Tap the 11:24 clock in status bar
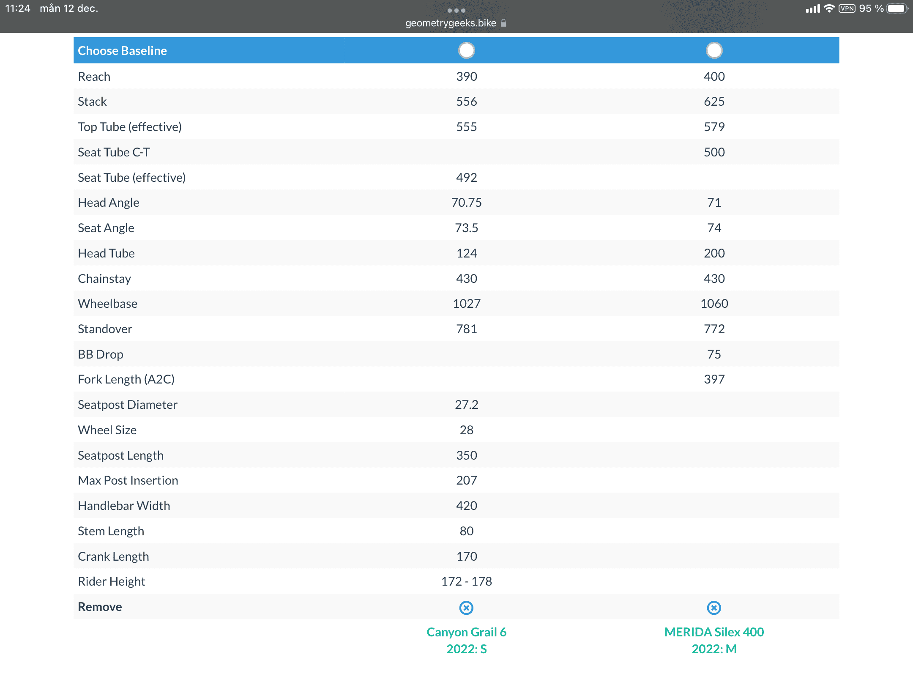This screenshot has width=913, height=685. pyautogui.click(x=18, y=8)
